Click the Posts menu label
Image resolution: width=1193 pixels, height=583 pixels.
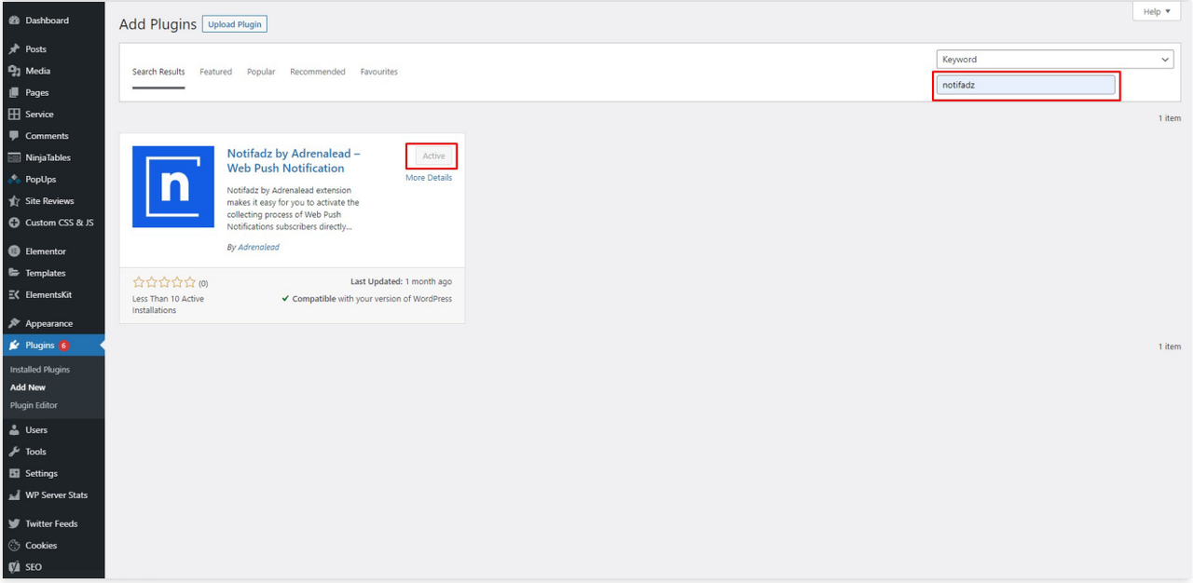coord(35,49)
